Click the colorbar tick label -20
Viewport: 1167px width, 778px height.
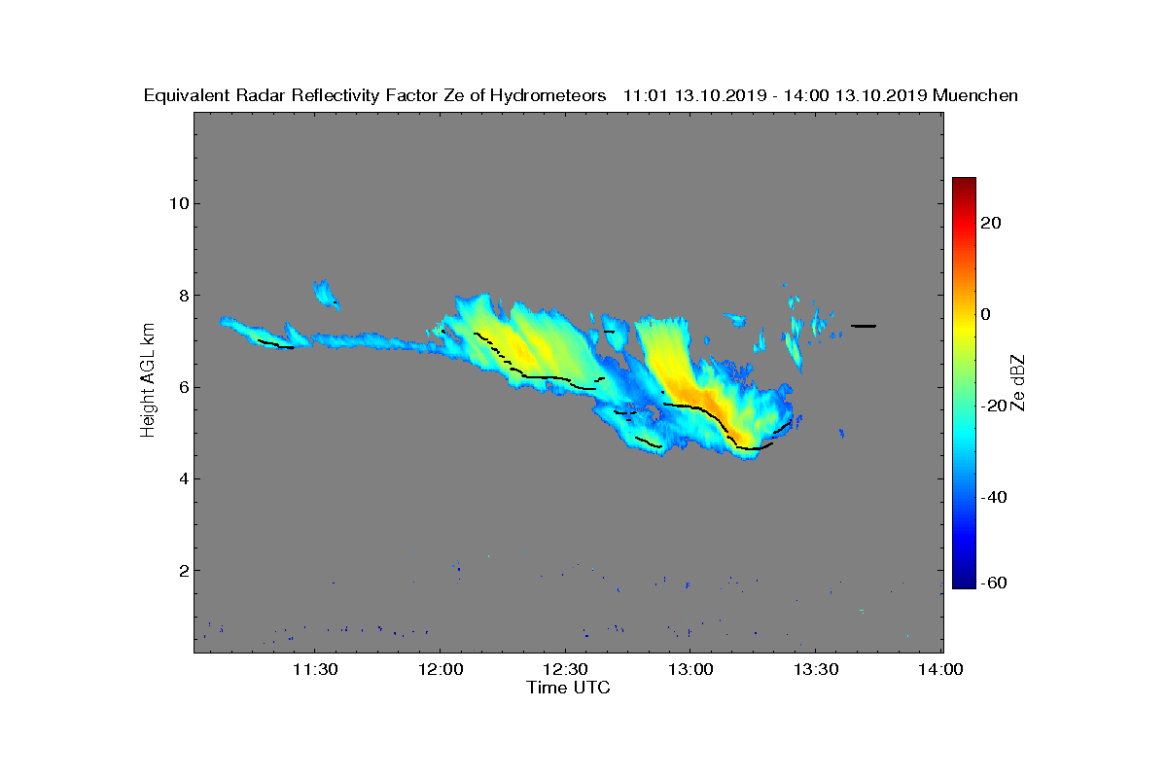coord(995,406)
